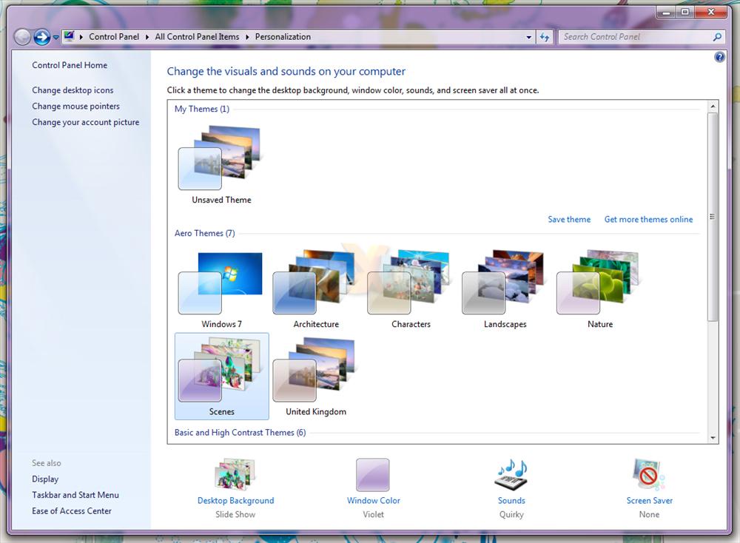The height and width of the screenshot is (543, 740).
Task: Click Get more themes online
Action: 648,220
